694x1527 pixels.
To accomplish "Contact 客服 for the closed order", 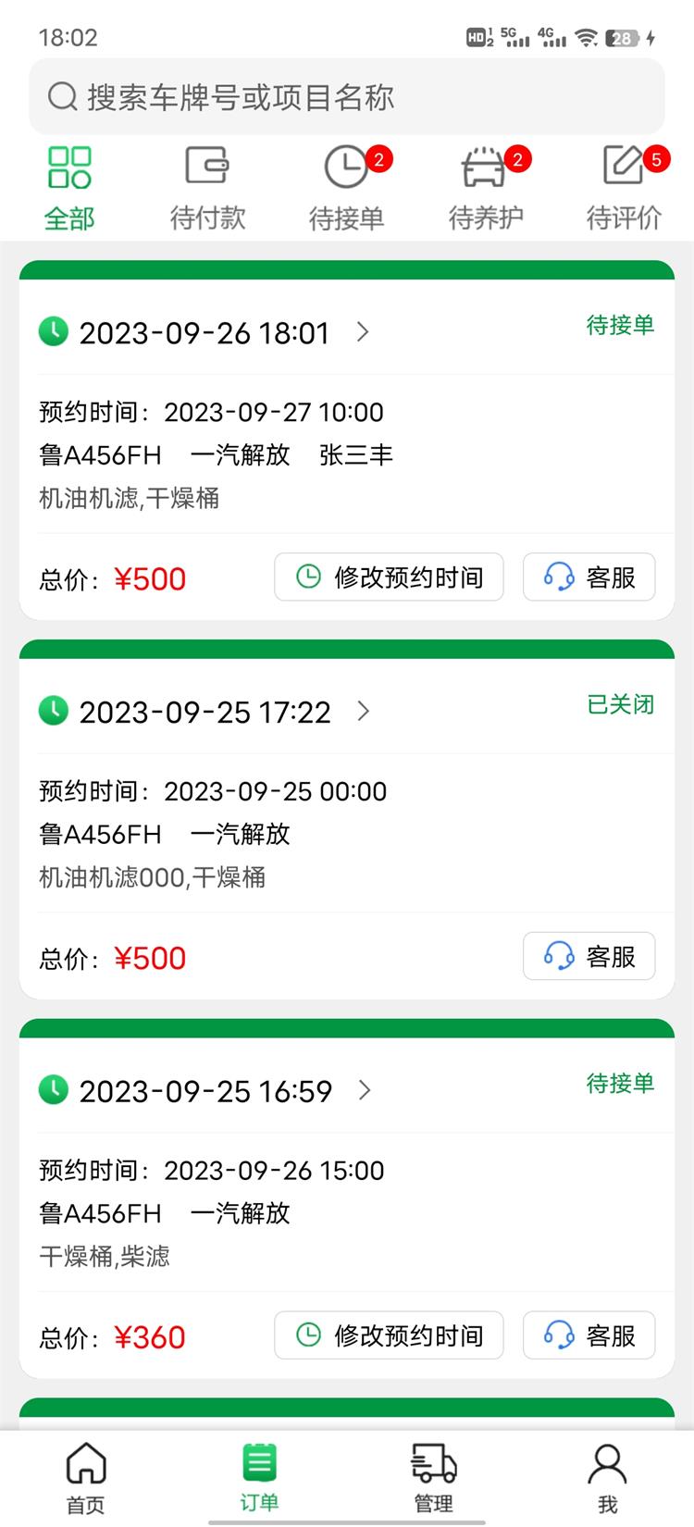I will (589, 956).
